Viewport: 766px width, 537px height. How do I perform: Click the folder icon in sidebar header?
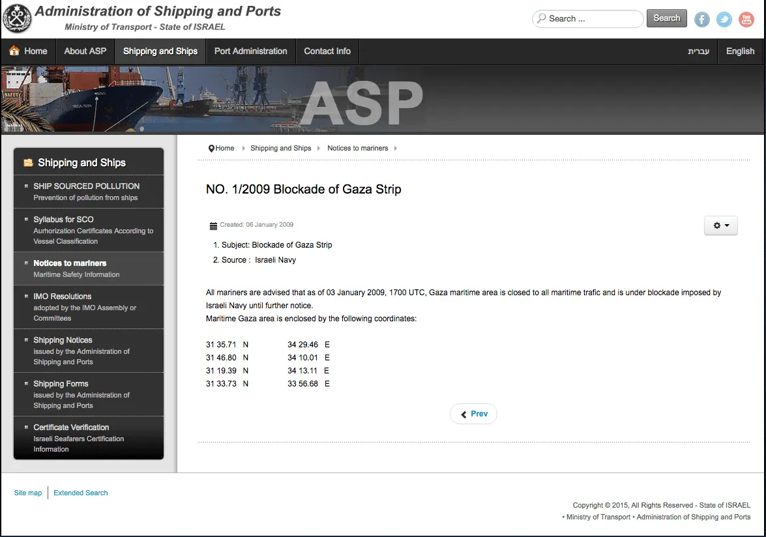click(28, 163)
